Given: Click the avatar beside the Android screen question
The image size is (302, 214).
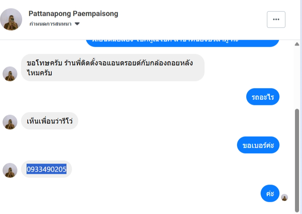Looking at the screenshot, I should pyautogui.click(x=10, y=74).
